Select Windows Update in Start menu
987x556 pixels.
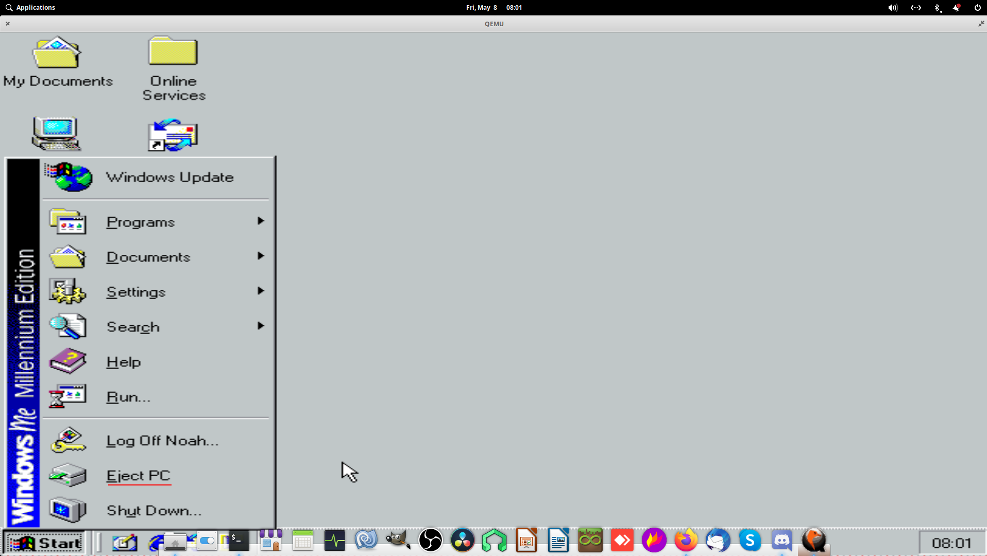[x=169, y=178]
